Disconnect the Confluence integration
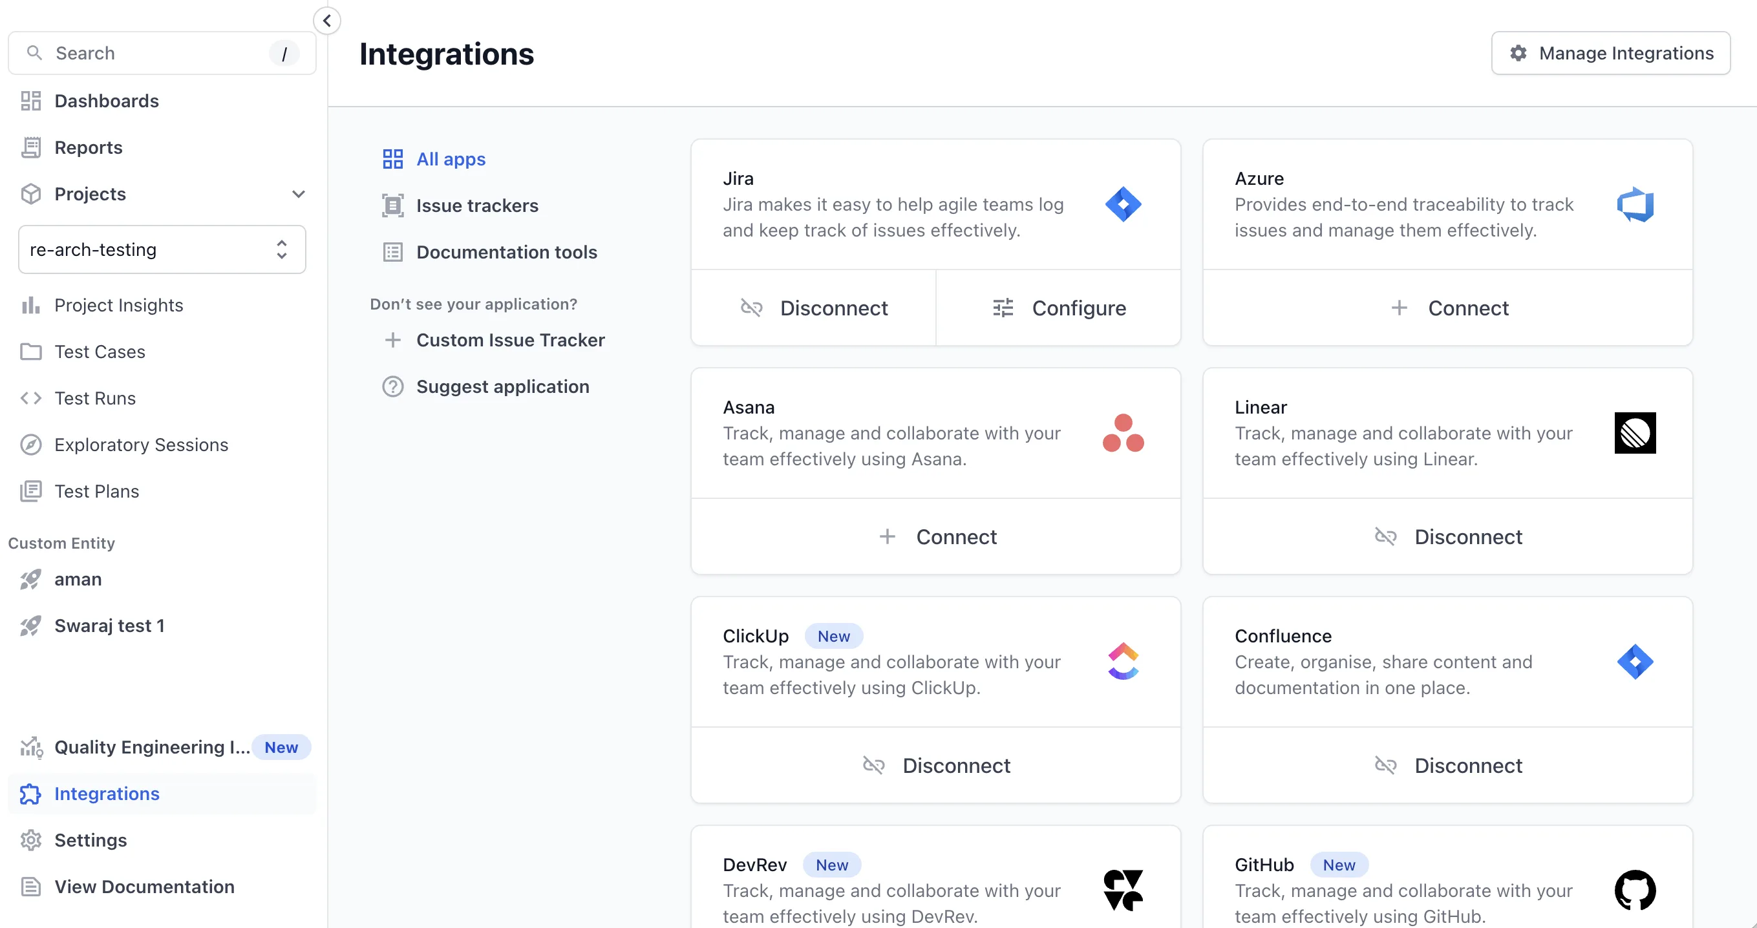This screenshot has height=928, width=1757. pos(1447,765)
